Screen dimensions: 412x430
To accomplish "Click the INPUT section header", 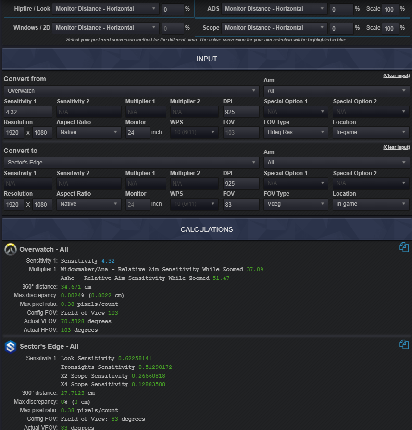I will (207, 59).
